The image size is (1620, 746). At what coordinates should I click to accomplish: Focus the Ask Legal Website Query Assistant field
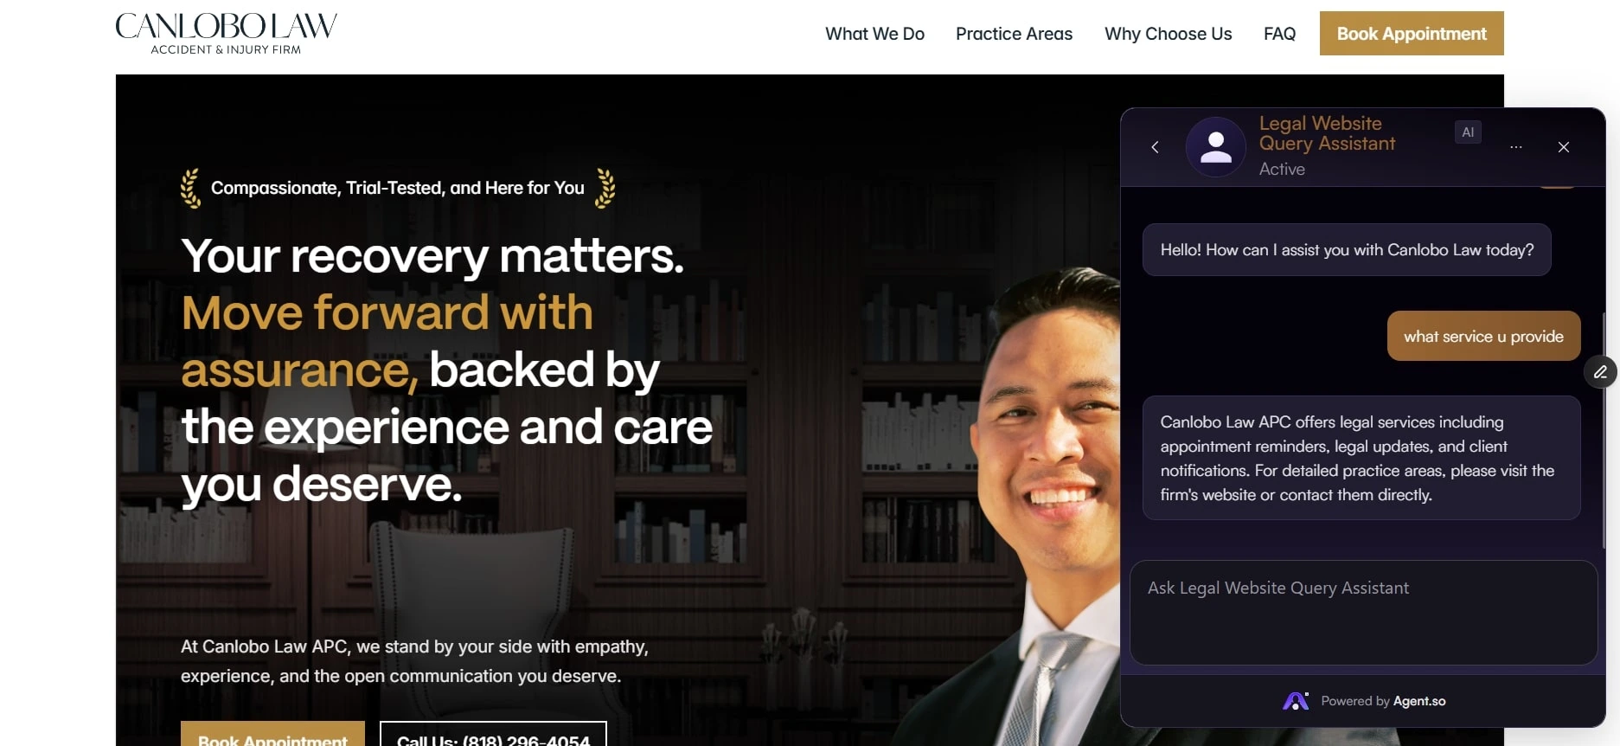[1363, 613]
